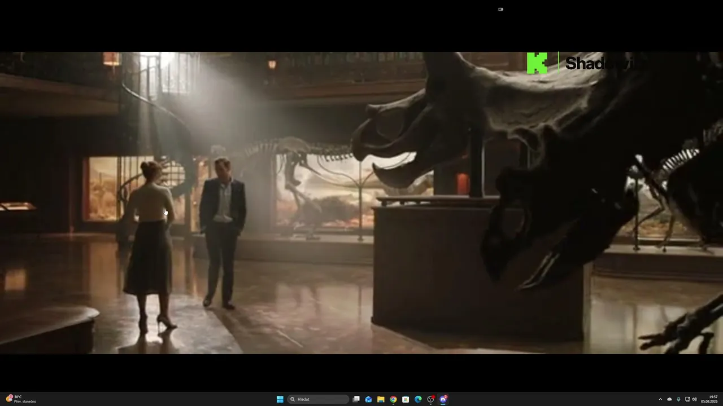Launch the Outlook mail app from taskbar

368,399
